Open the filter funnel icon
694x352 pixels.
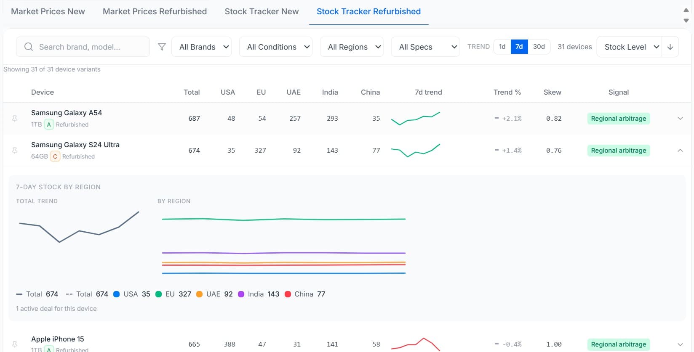pos(162,47)
